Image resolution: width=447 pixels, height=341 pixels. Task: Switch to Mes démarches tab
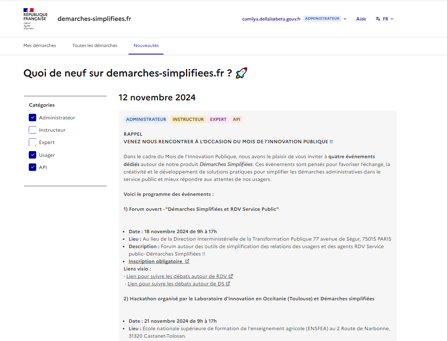(x=40, y=46)
